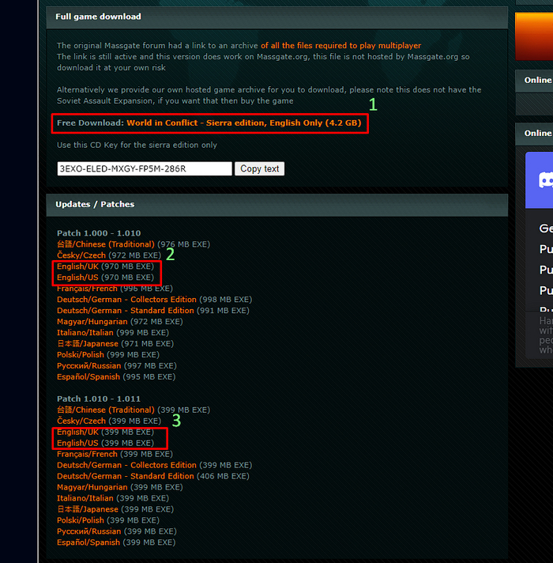Download Spanish 399 MB patch
The image size is (553, 563).
click(88, 542)
